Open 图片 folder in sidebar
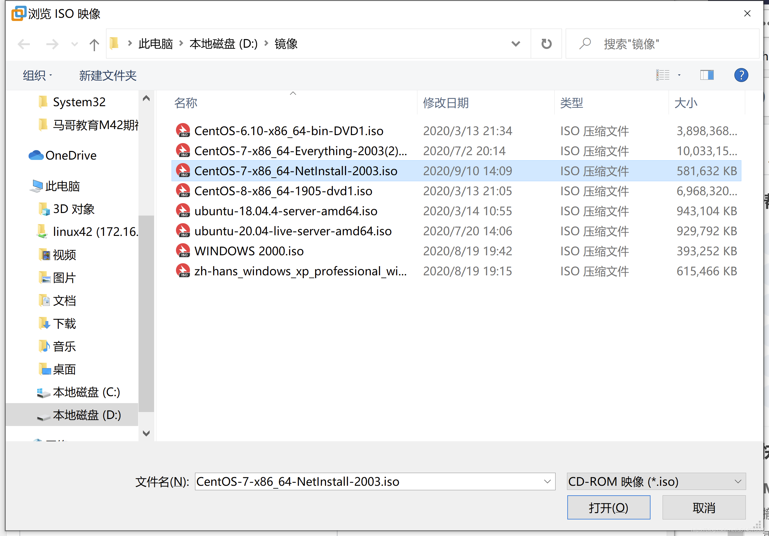This screenshot has height=536, width=769. point(57,278)
